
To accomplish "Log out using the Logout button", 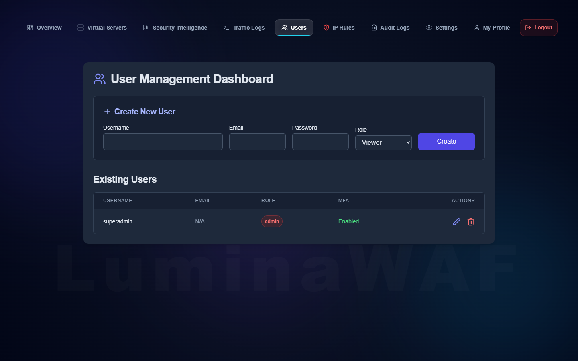I will point(538,27).
